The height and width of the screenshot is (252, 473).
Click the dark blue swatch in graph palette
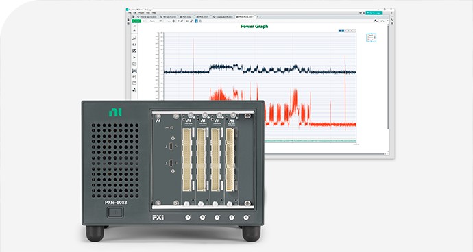339,31
